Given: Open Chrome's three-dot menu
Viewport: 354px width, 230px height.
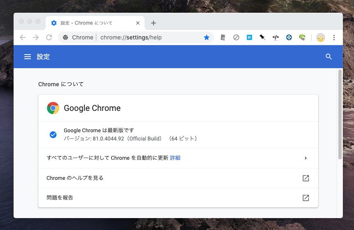Looking at the screenshot, I should tap(334, 37).
